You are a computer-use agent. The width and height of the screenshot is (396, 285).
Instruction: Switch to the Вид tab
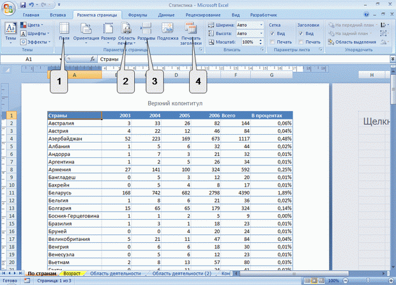click(x=236, y=15)
